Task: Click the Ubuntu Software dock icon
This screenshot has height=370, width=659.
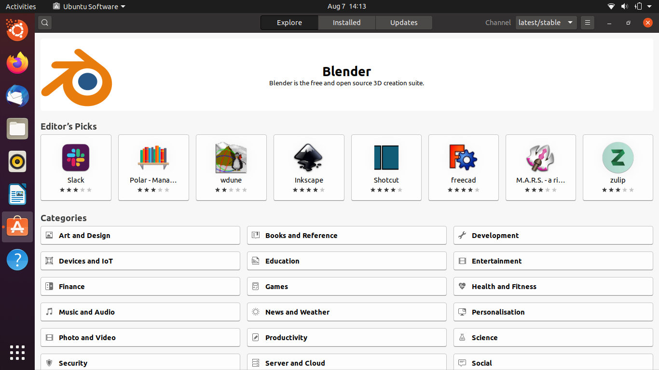Action: 17,227
